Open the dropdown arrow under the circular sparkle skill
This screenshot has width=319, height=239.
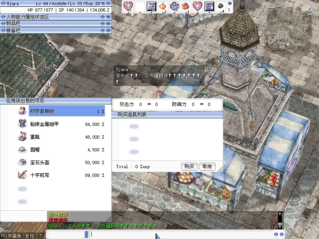(x=175, y=13)
